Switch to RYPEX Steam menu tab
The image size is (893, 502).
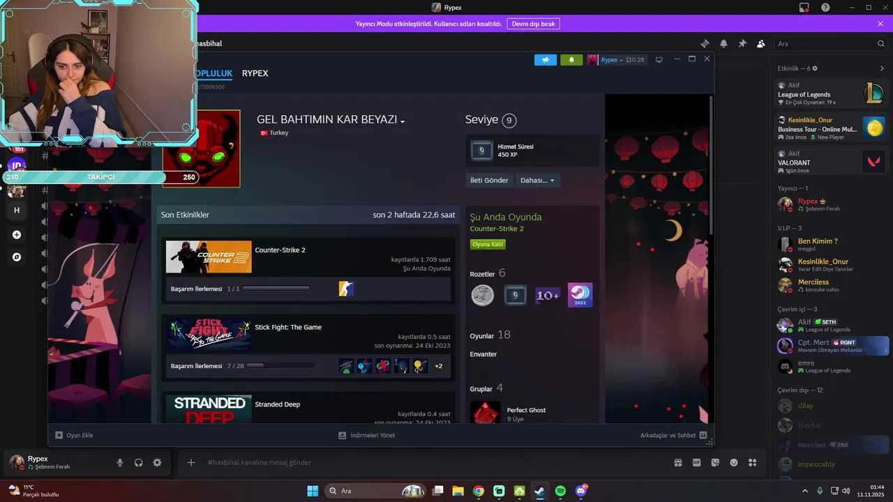pyautogui.click(x=255, y=73)
